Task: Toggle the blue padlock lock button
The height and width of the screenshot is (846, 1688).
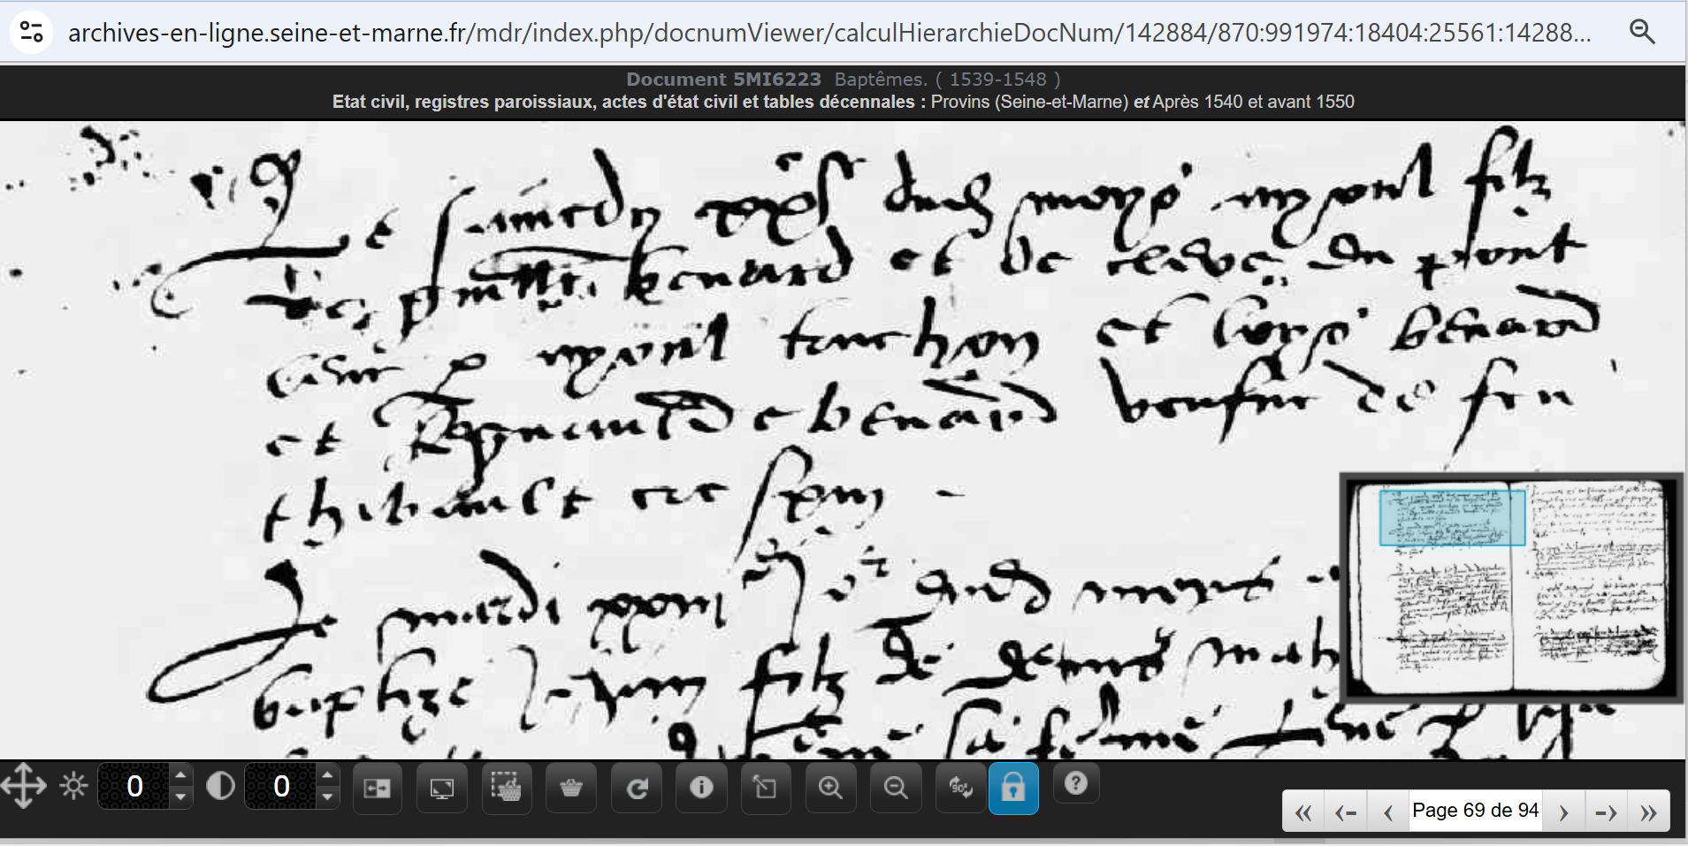Action: (x=1013, y=787)
